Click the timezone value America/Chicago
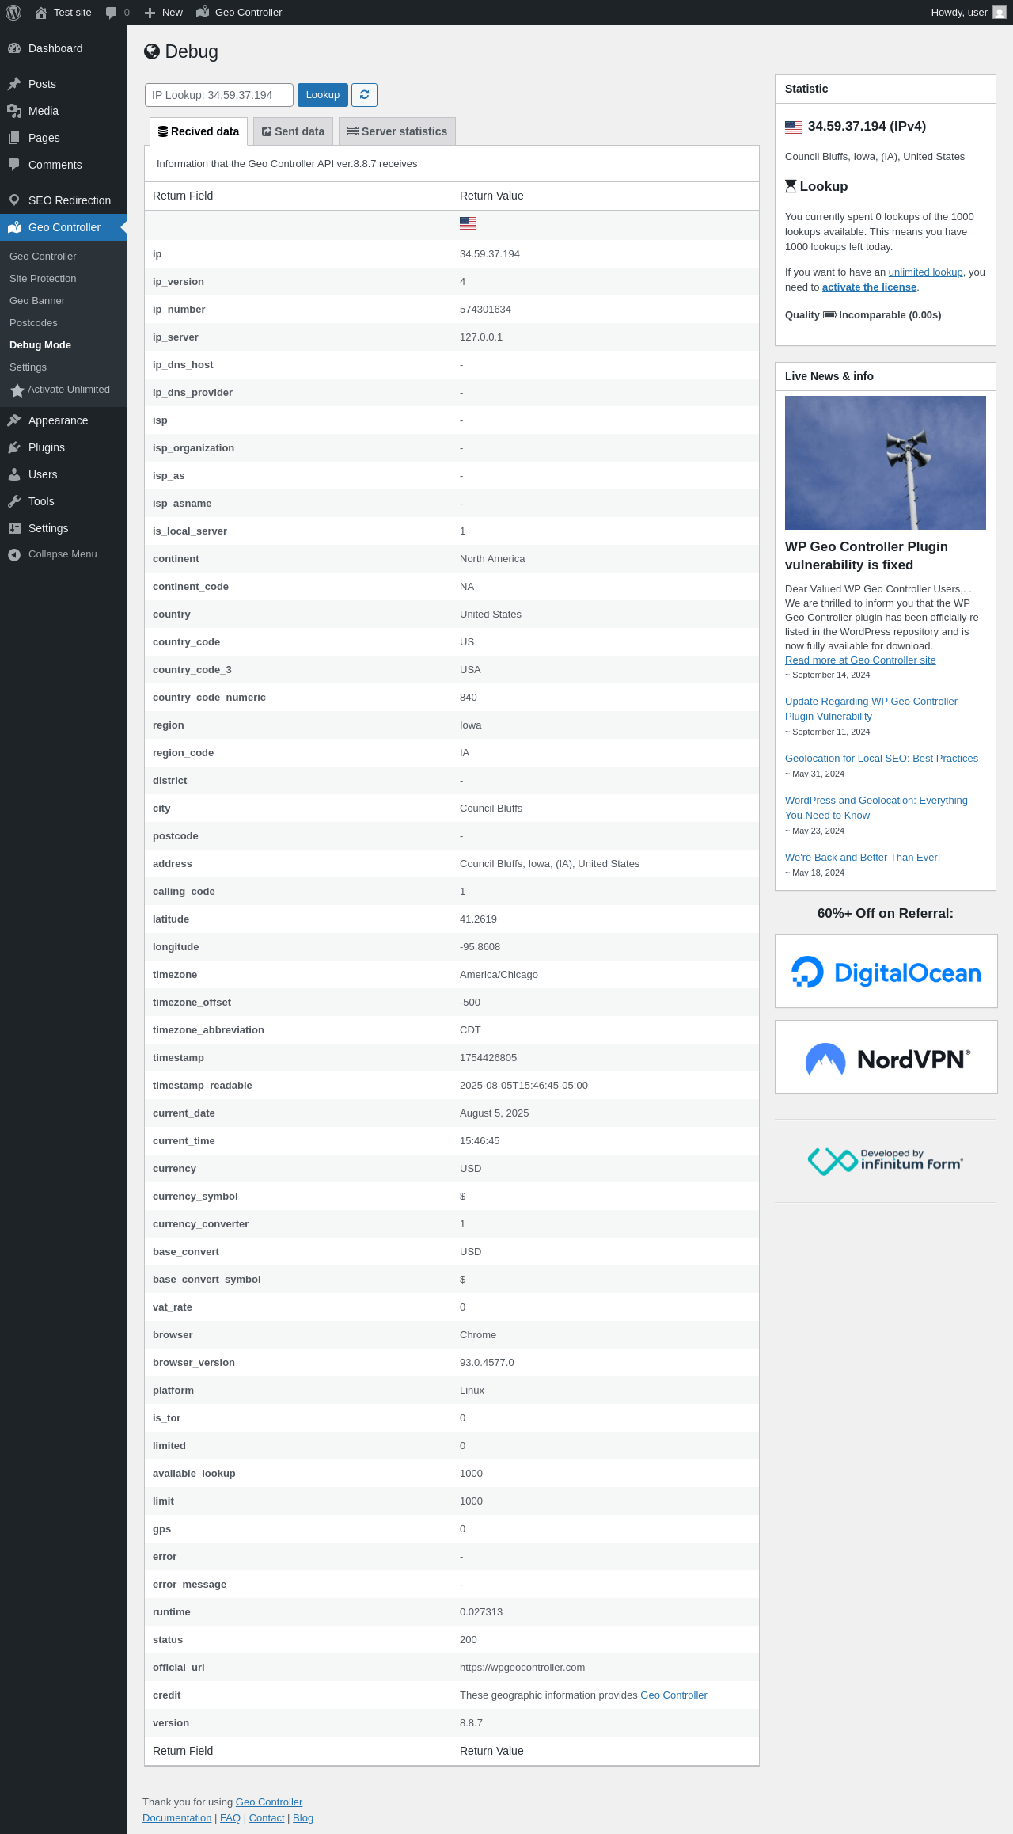 [499, 975]
